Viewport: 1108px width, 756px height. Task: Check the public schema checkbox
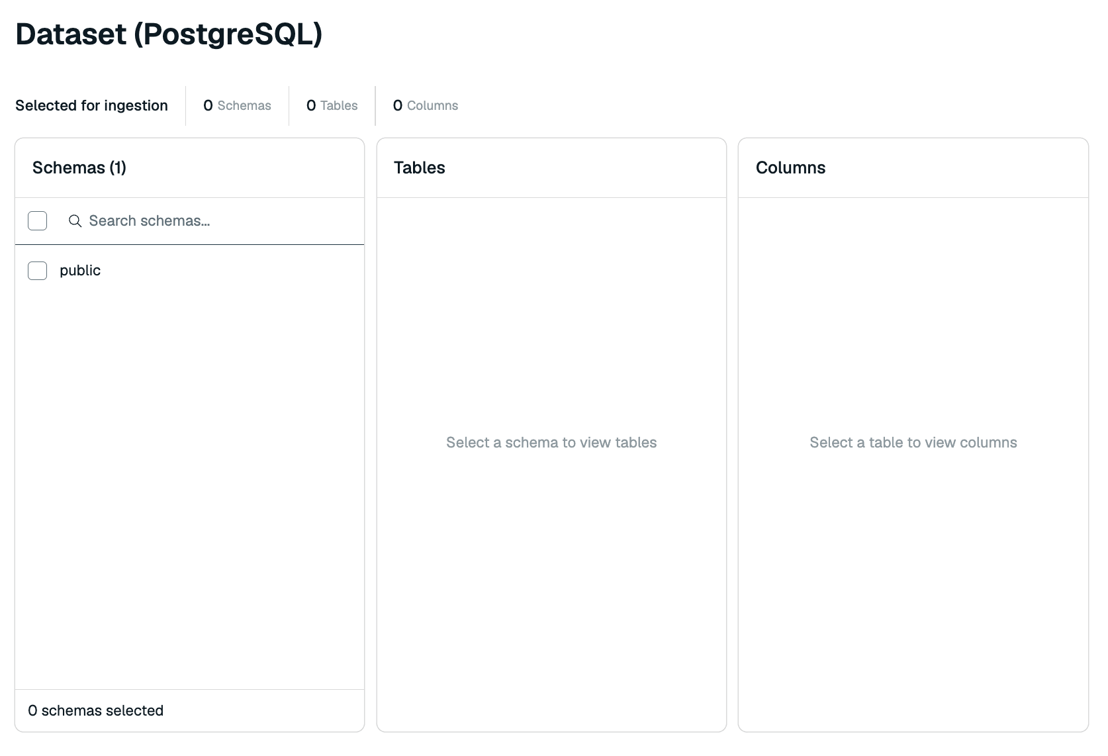click(x=38, y=271)
